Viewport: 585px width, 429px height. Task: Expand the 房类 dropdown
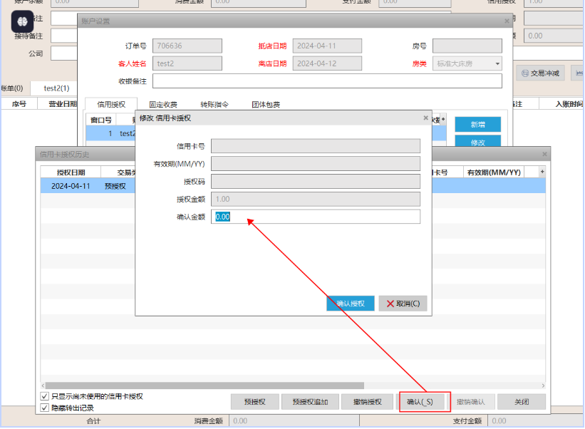coord(497,63)
